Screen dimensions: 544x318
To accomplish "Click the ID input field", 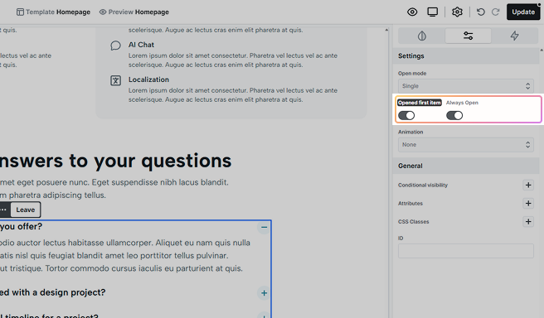I will point(465,251).
